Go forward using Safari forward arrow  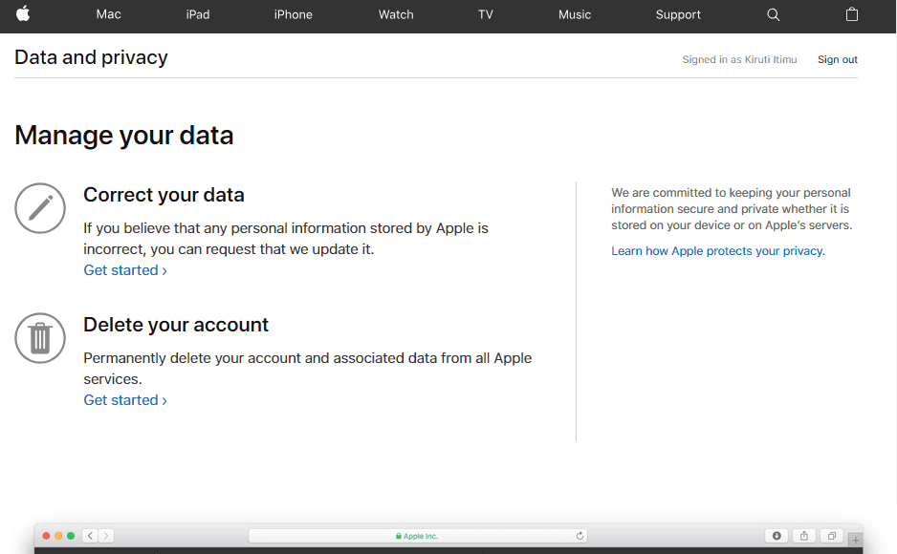(106, 536)
